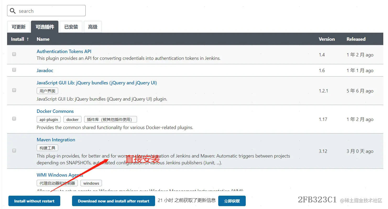Enable the Docker Commons checkbox
Viewport: 388px width, 209px height.
click(14, 119)
